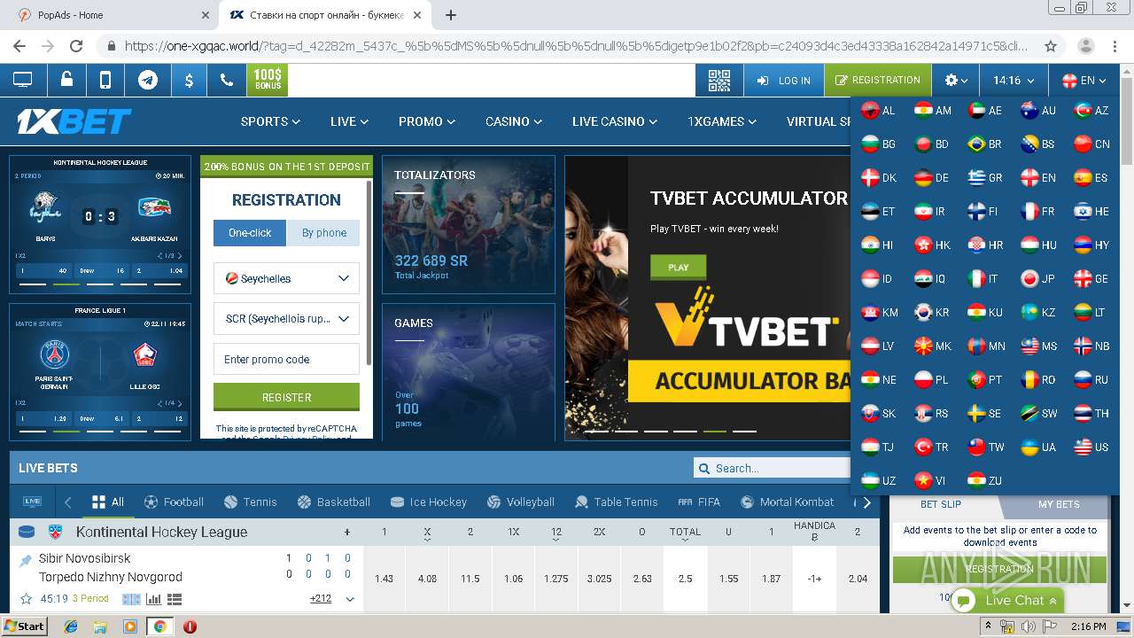
Task: Select the By phone registration tab
Action: [323, 233]
